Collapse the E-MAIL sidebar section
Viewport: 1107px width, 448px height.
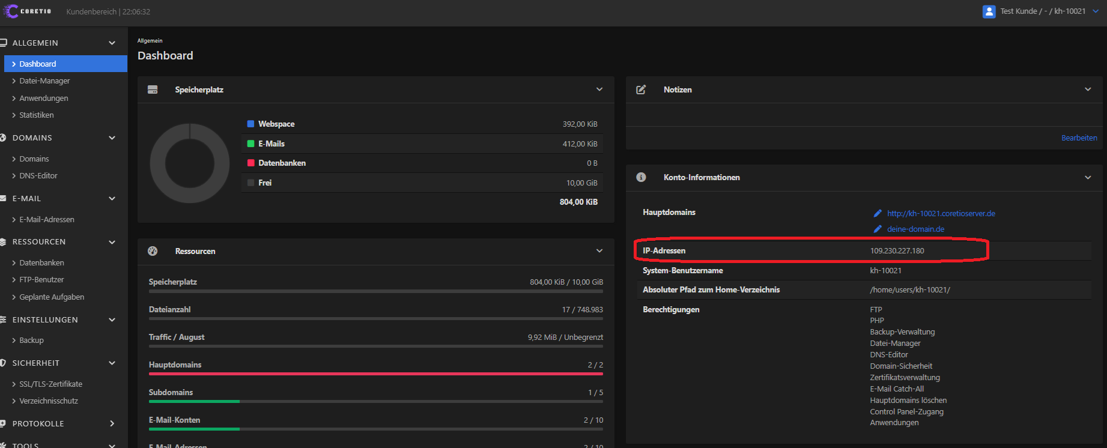coord(112,198)
